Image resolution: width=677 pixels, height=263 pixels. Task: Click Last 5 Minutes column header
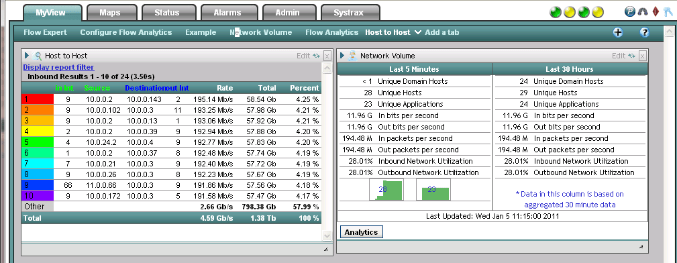[x=414, y=69]
